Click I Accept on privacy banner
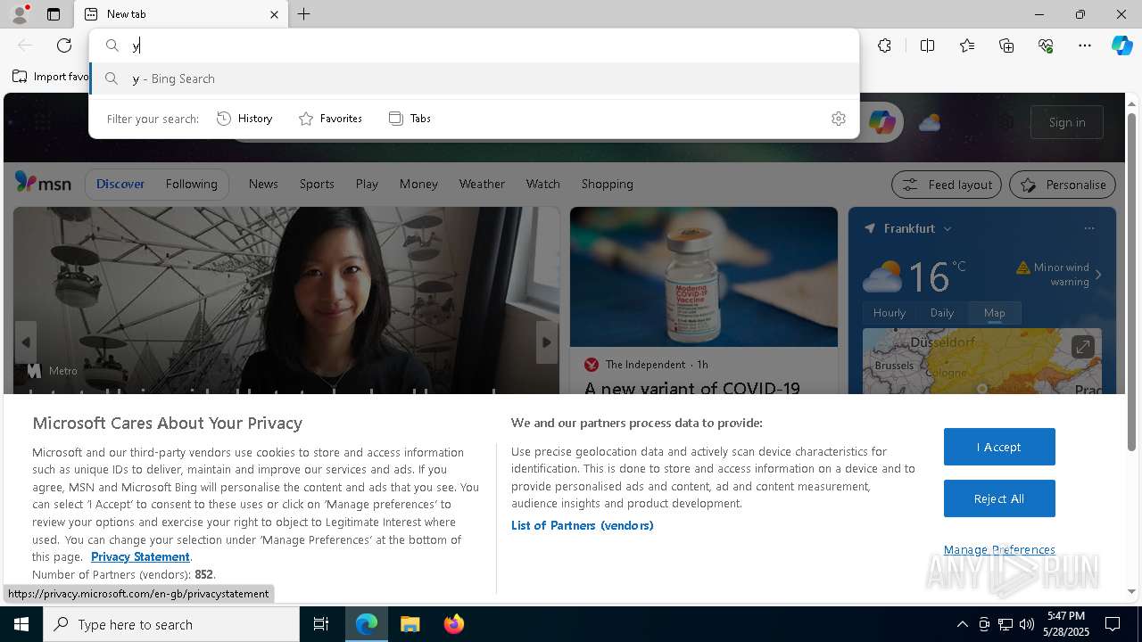This screenshot has width=1142, height=642. point(999,447)
